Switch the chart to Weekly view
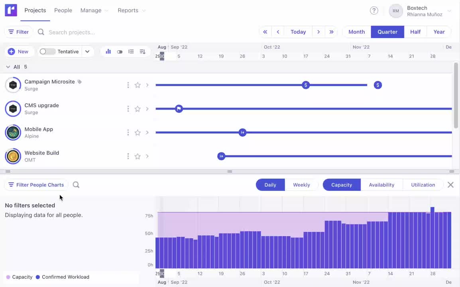Viewport: 460px width, 287px height. [x=301, y=185]
